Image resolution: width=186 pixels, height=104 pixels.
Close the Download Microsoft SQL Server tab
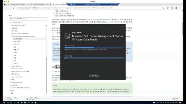coord(51,5)
